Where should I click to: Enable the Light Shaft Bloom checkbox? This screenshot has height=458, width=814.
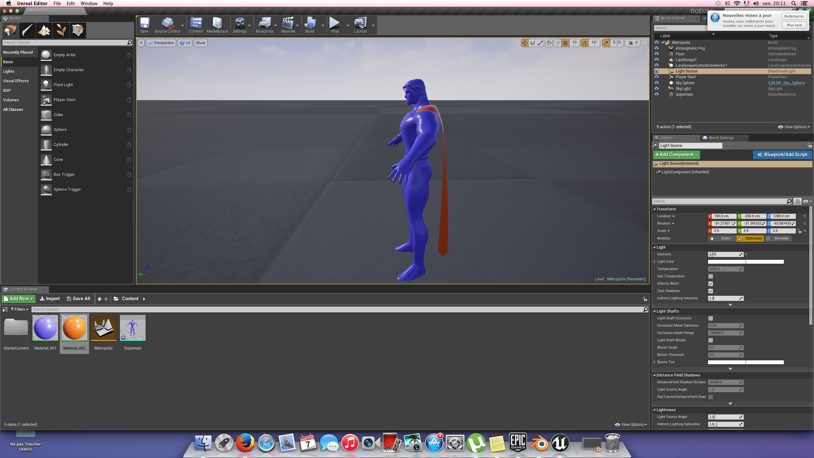tap(711, 340)
